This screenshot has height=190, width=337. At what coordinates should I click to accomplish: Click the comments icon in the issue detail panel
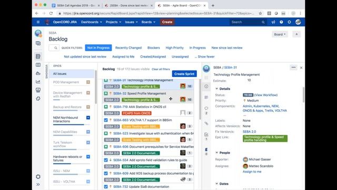[206, 108]
